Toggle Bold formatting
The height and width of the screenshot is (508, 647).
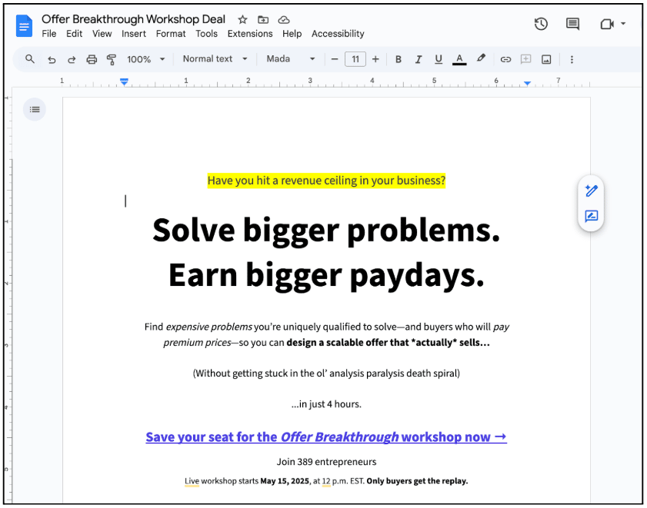pyautogui.click(x=399, y=59)
